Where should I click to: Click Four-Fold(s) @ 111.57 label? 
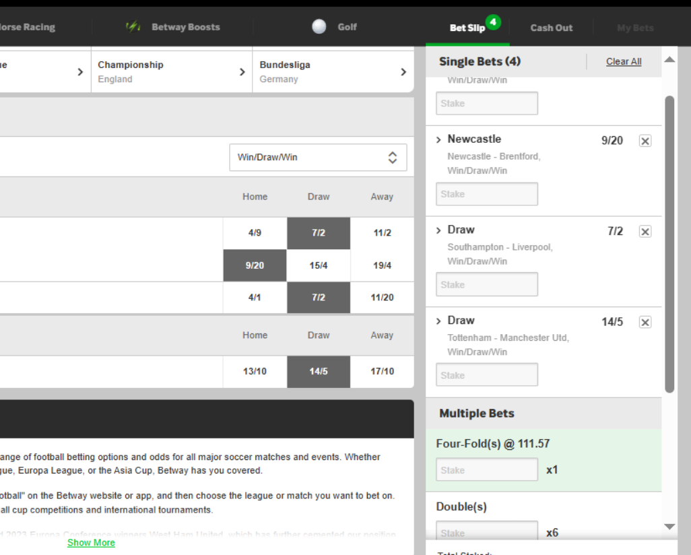point(493,443)
